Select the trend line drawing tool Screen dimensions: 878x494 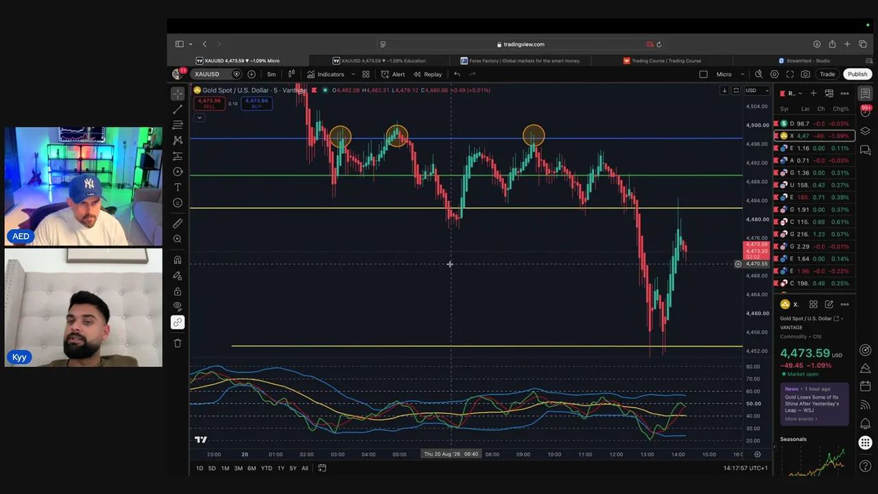pyautogui.click(x=178, y=109)
